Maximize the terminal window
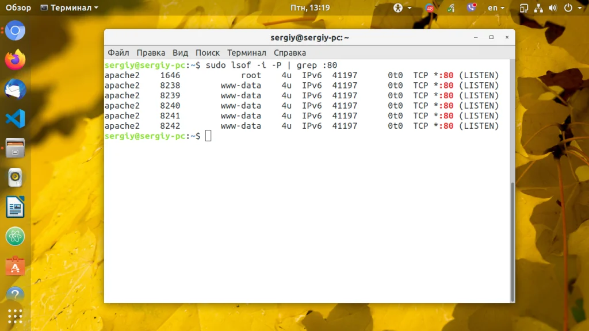The image size is (589, 331). point(491,37)
